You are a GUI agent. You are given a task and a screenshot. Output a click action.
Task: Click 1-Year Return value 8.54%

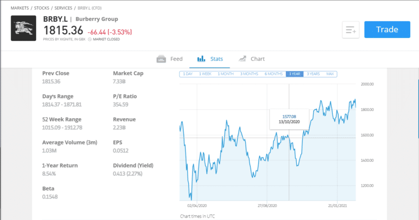click(x=49, y=174)
